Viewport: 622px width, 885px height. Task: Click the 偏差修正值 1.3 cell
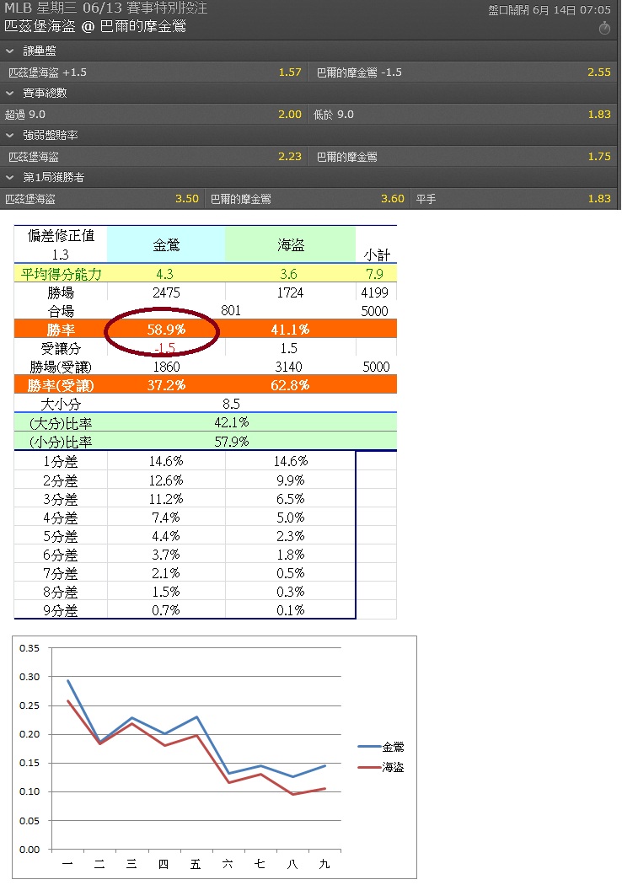[61, 244]
